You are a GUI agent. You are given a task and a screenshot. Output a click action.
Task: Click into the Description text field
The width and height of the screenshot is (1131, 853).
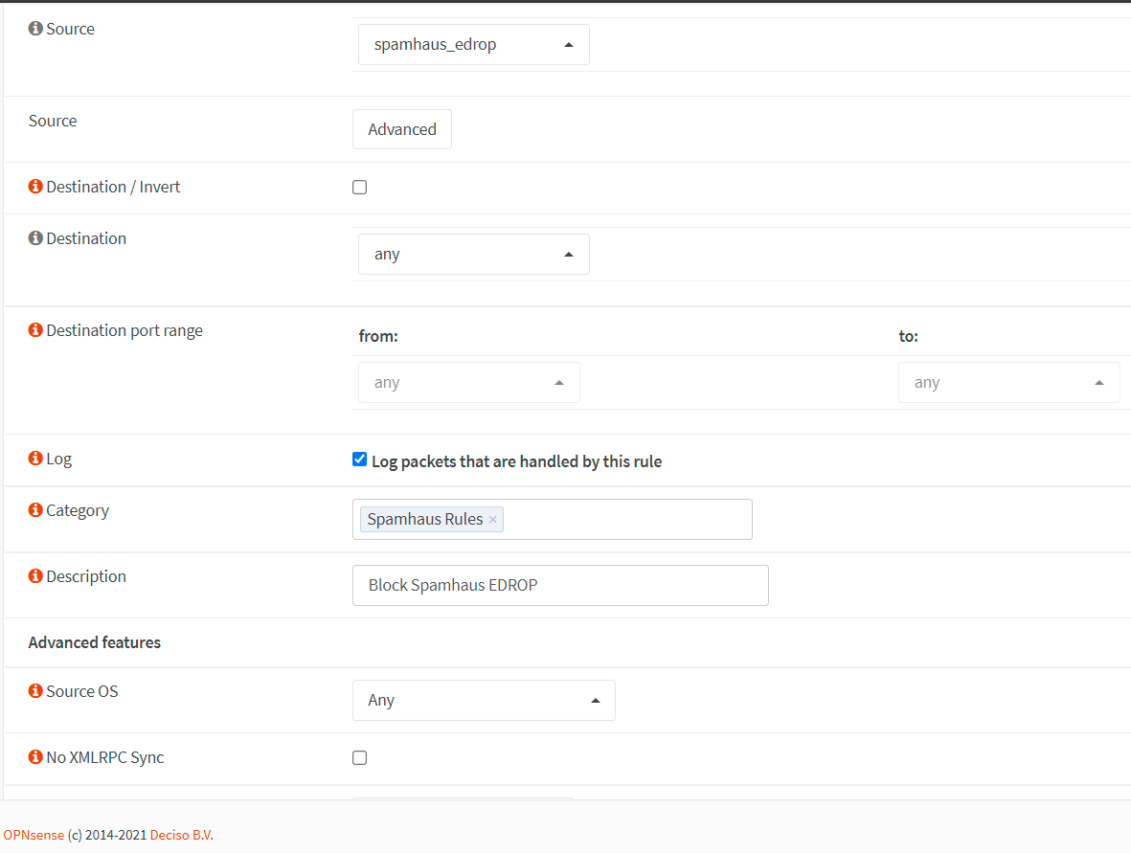(560, 585)
